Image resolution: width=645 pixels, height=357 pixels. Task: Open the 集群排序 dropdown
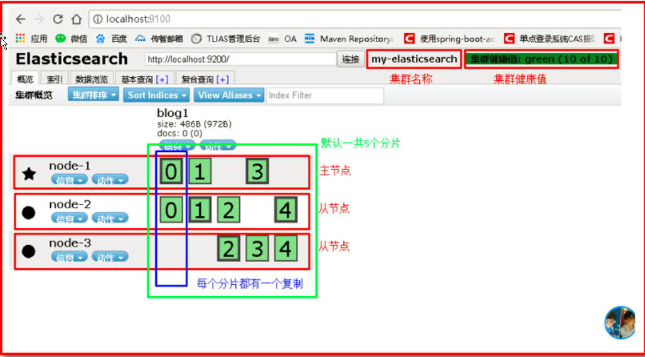coord(93,95)
